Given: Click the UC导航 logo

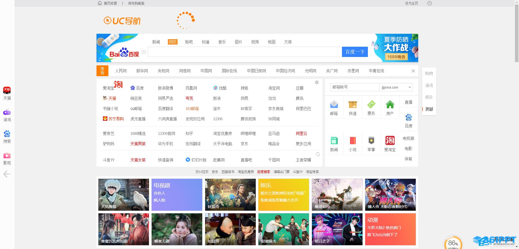Looking at the screenshot, I should pyautogui.click(x=122, y=21).
